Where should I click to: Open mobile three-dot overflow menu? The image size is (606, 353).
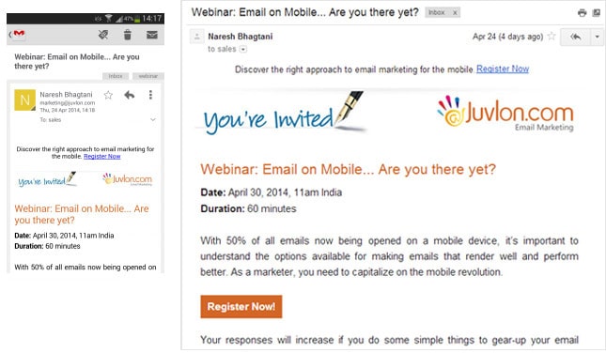150,95
